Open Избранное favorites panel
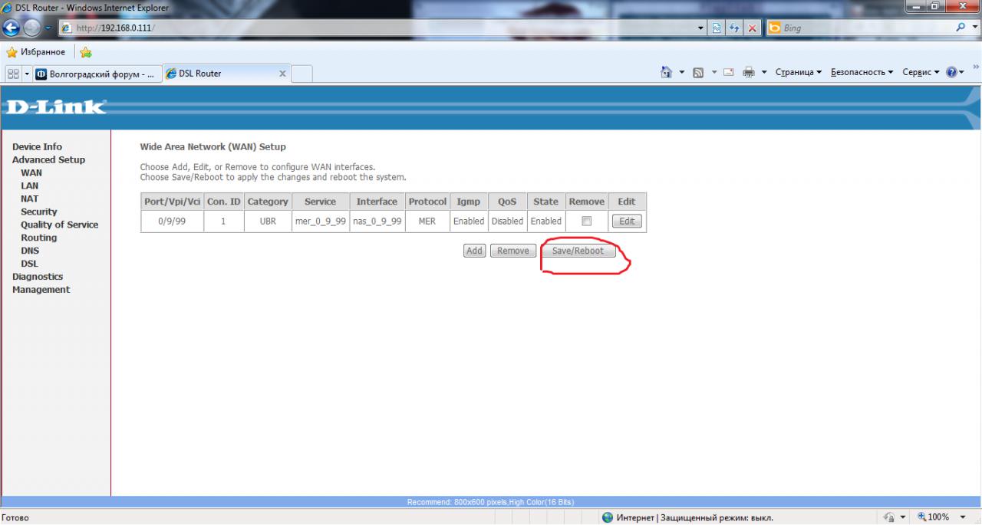This screenshot has width=982, height=525. pos(36,52)
